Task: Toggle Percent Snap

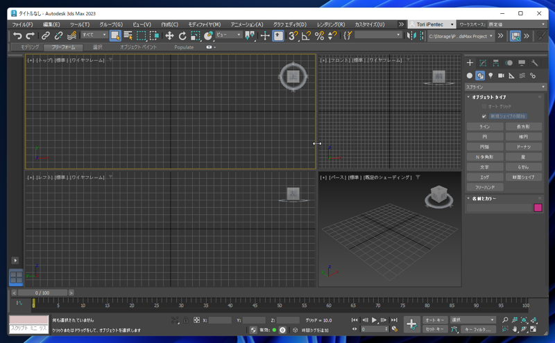Action: pyautogui.click(x=319, y=36)
